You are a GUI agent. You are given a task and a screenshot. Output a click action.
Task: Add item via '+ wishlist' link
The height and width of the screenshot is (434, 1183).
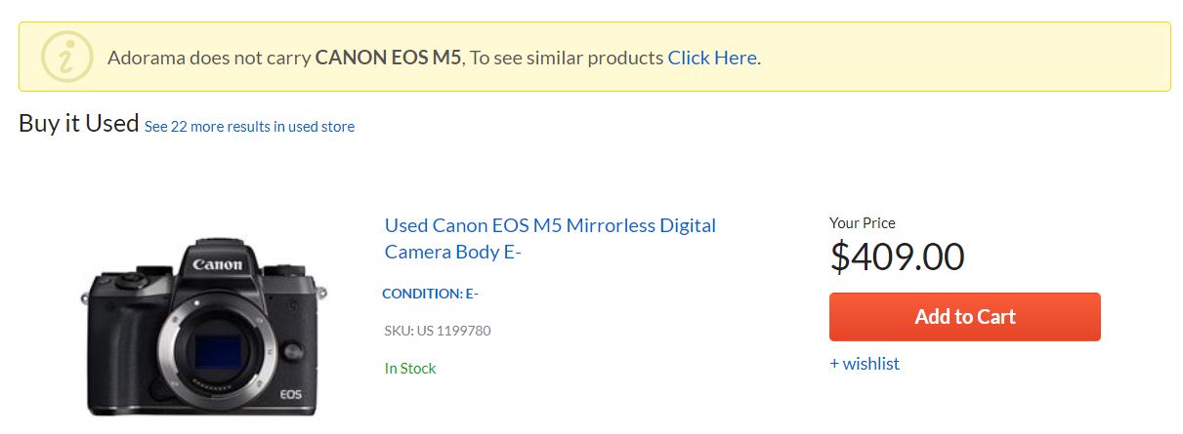[865, 364]
